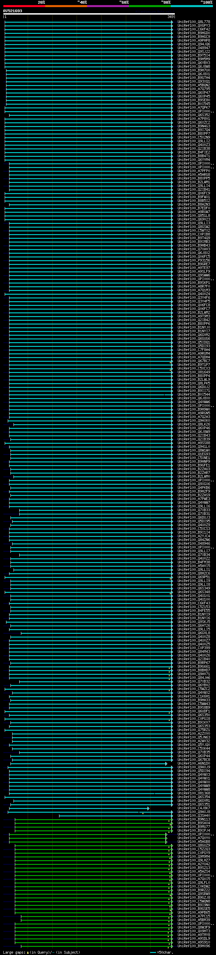The image size is (216, 955).
Task: Select the UniRef100_B9GSE5 label
Action: point(194,909)
